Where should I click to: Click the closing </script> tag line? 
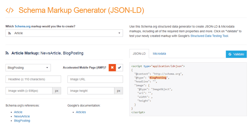[x=138, y=112]
